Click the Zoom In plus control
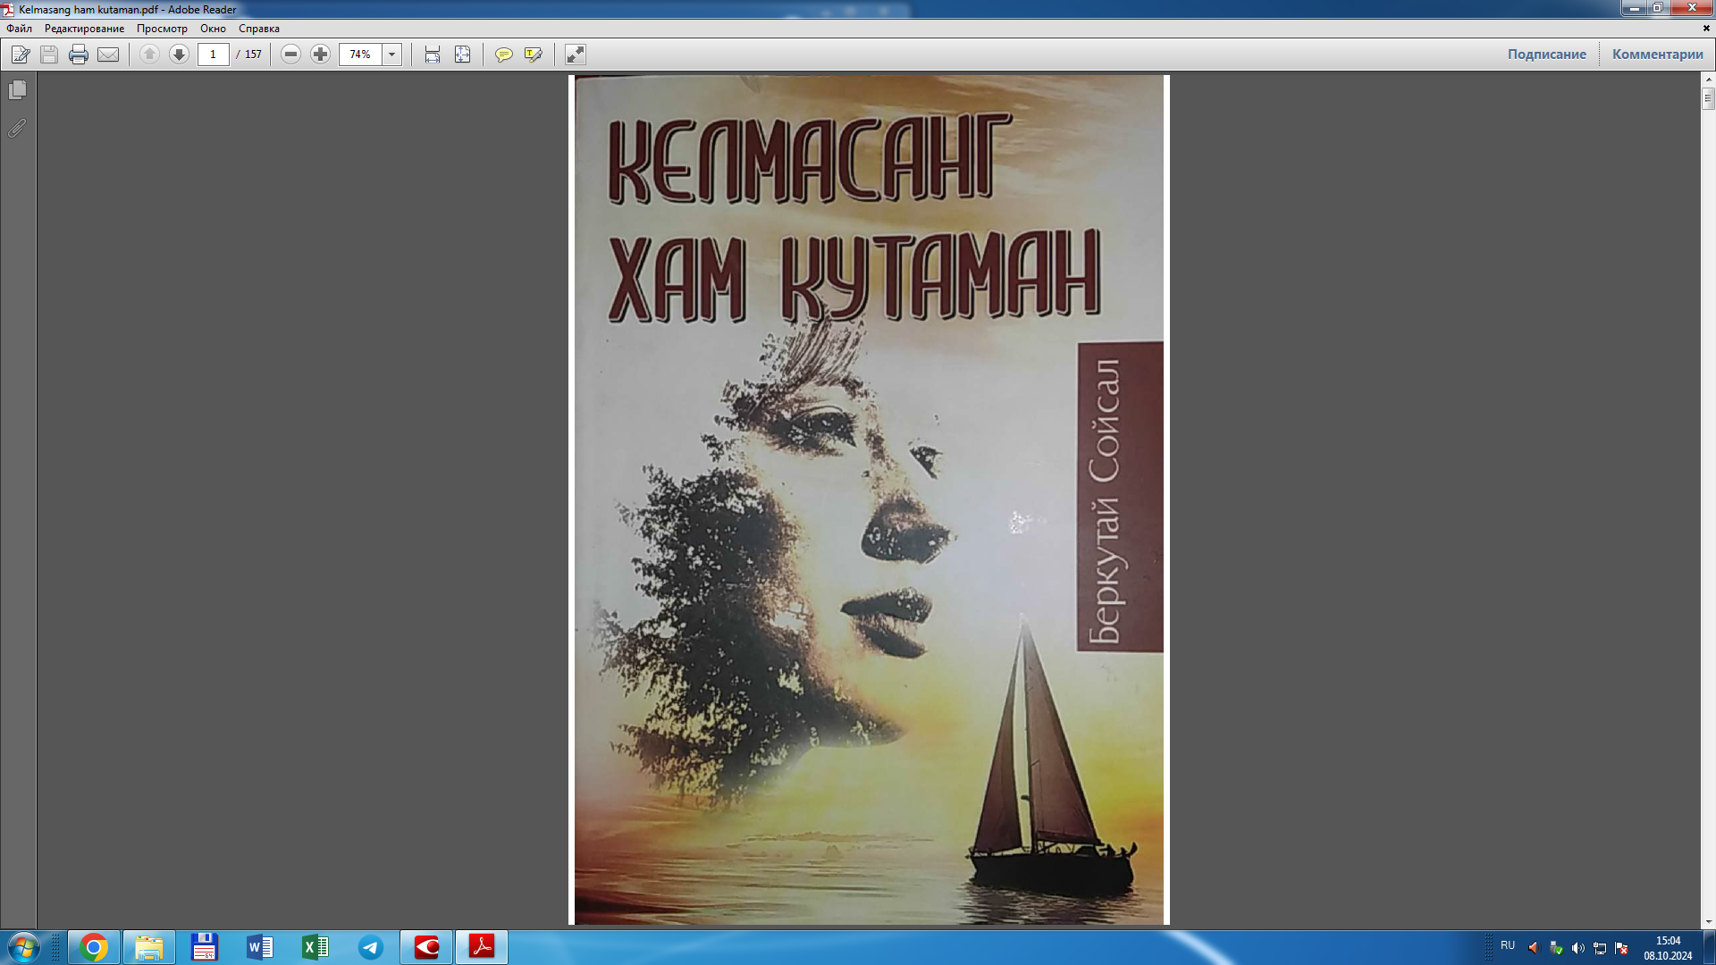Screen dimensions: 1716x965 pyautogui.click(x=320, y=55)
